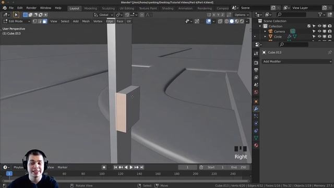This screenshot has width=334, height=188.
Task: Select the Tweak select tool icon
Action: (x=16, y=15)
